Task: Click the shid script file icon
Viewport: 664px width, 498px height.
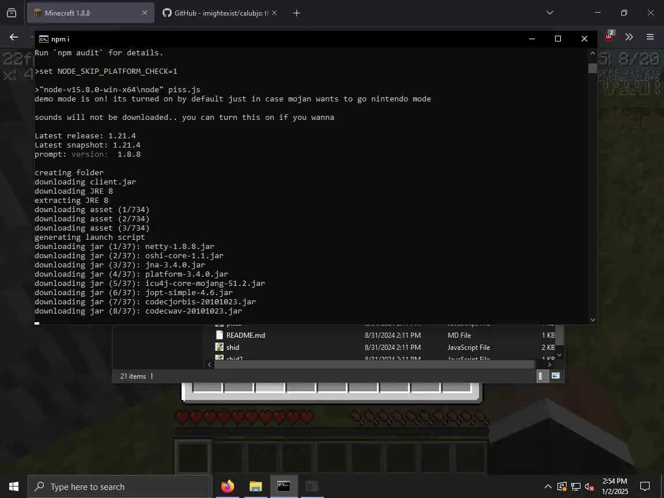Action: (220, 347)
